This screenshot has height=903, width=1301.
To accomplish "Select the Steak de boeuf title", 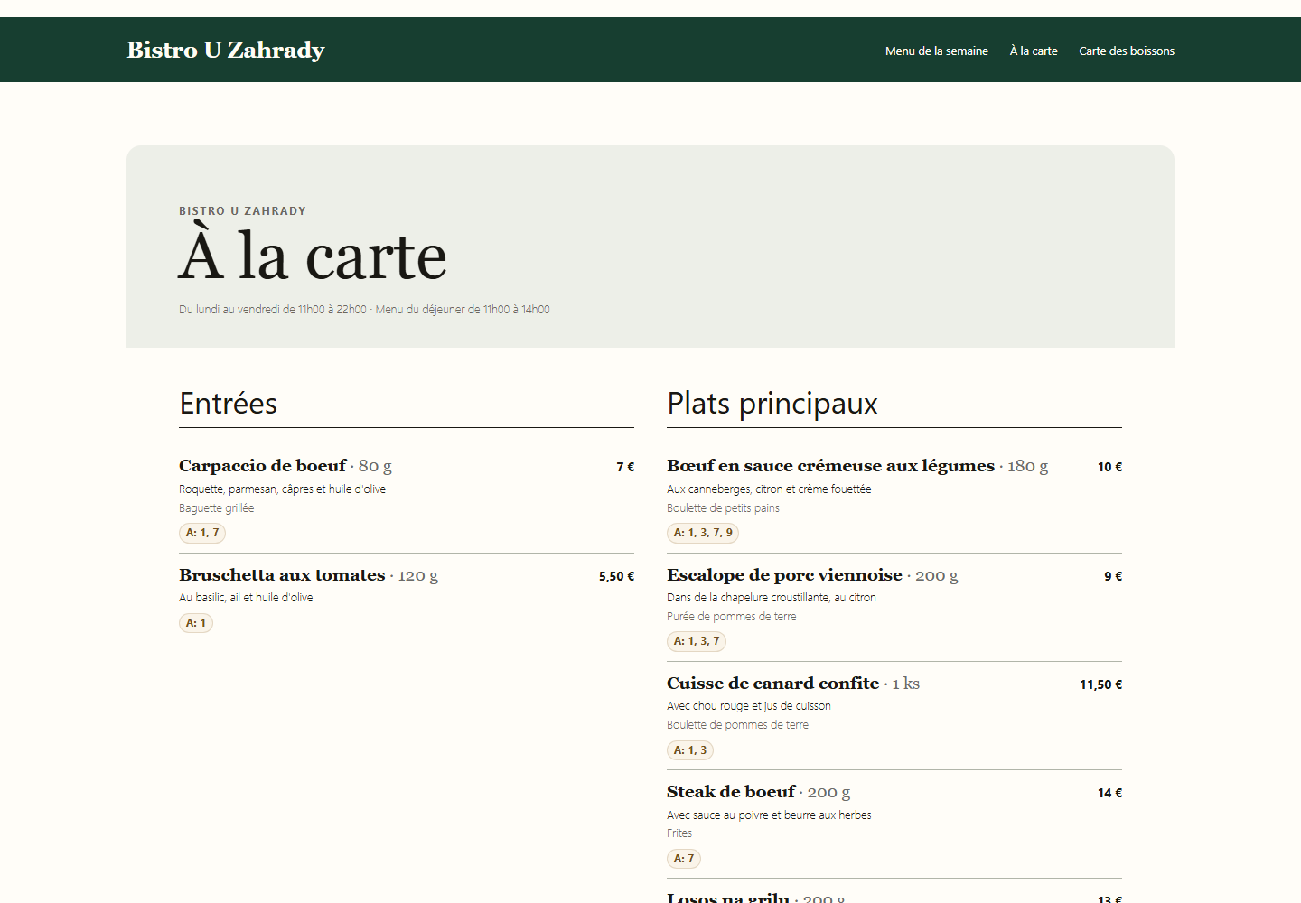I will 731,792.
